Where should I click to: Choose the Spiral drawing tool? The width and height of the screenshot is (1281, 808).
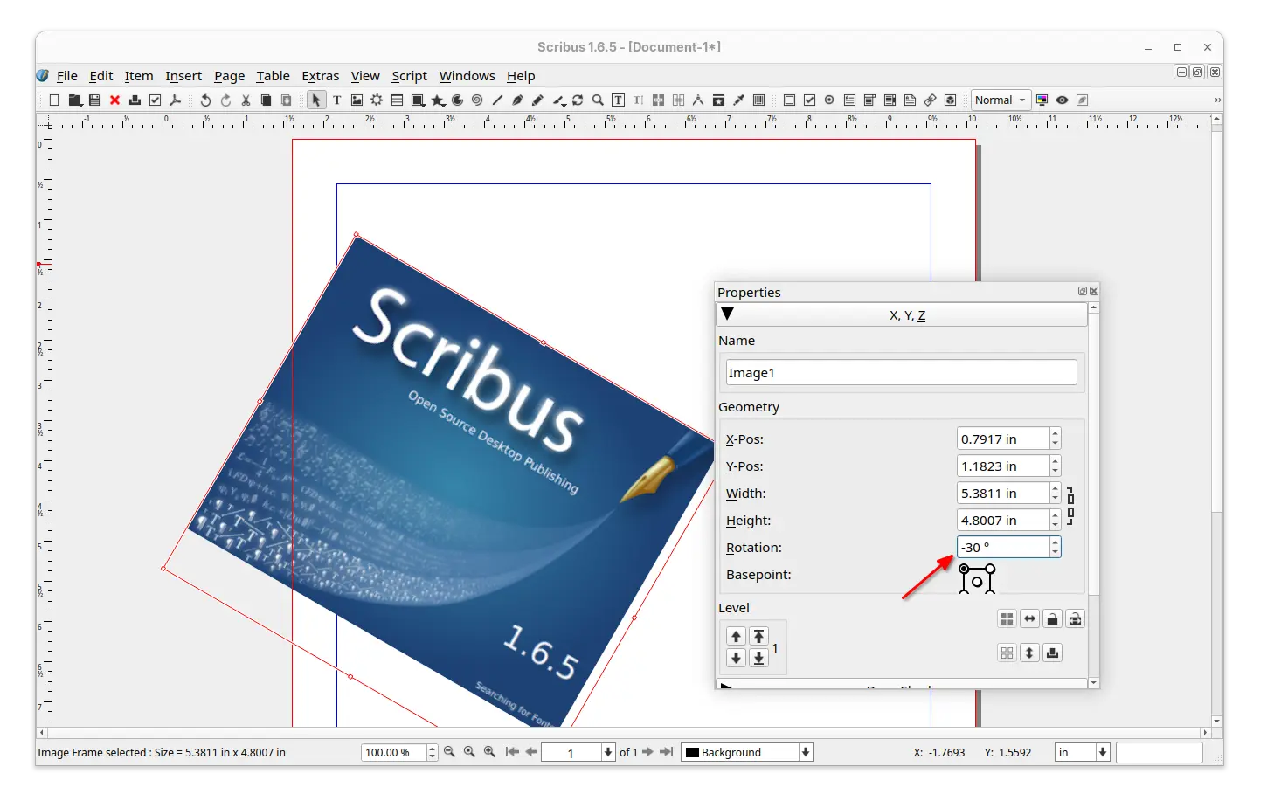(477, 100)
